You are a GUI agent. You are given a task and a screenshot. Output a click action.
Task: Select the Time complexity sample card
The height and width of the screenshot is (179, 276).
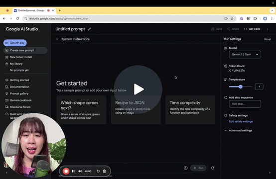tap(190, 110)
